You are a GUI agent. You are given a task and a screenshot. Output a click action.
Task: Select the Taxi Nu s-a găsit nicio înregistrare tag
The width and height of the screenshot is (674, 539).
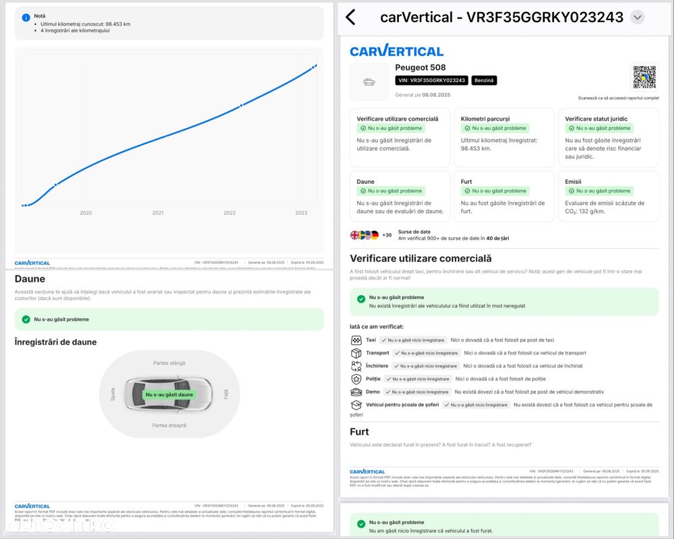(413, 340)
